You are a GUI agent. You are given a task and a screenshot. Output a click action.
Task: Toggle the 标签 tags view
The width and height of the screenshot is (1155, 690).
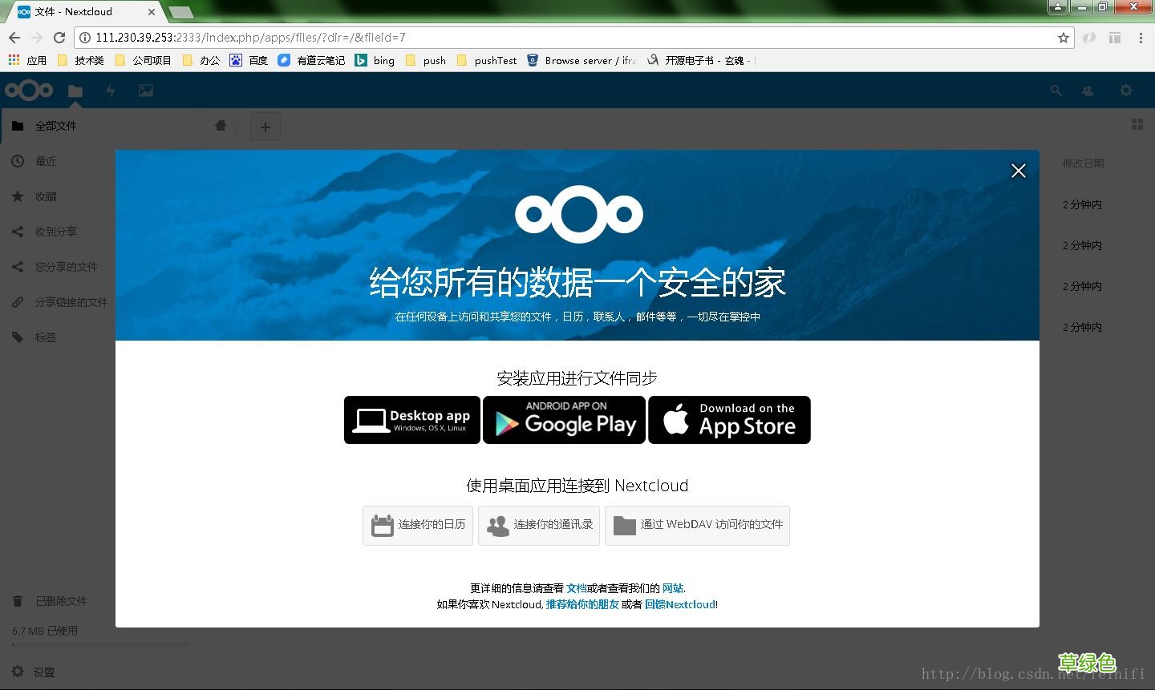(46, 337)
